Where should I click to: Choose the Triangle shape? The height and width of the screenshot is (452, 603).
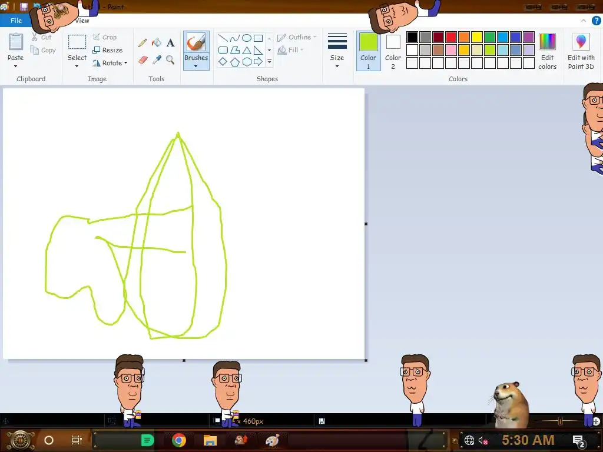pos(247,50)
